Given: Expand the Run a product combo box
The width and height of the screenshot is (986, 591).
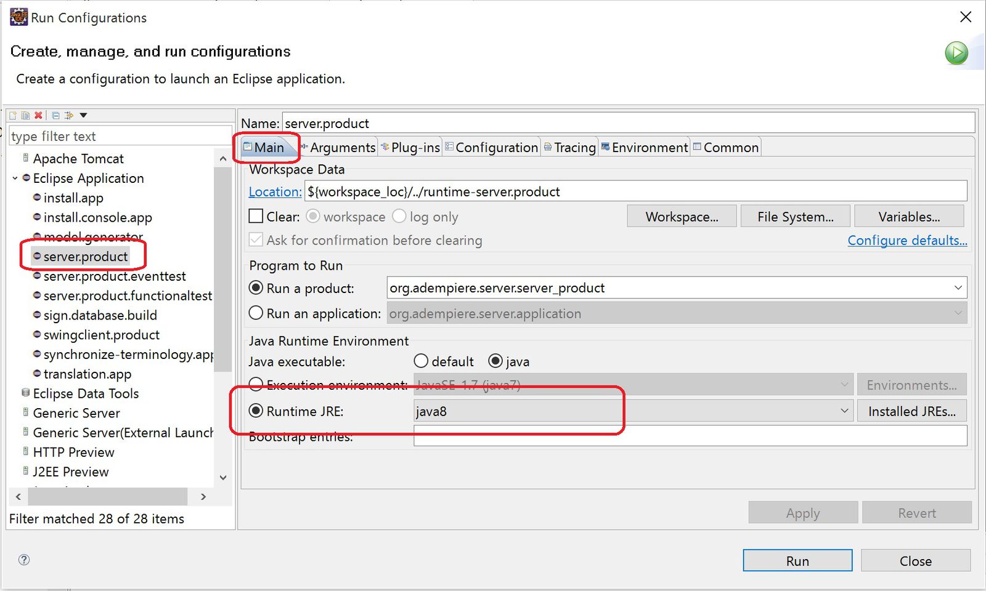Looking at the screenshot, I should tap(958, 288).
